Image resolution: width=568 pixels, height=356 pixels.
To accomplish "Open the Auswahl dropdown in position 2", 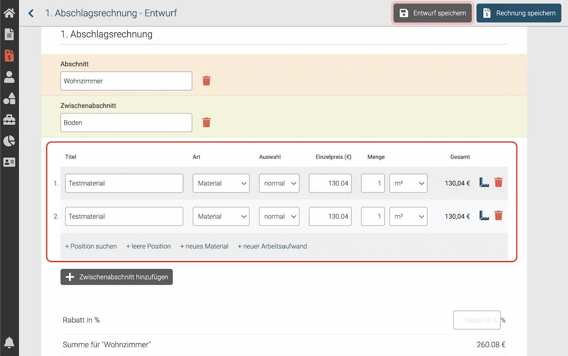I will coord(279,216).
